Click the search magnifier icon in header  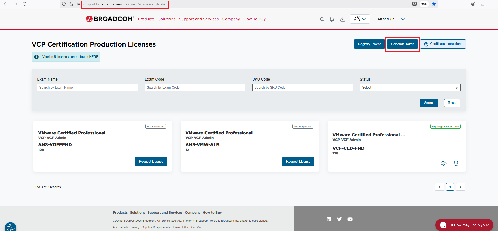tap(322, 19)
